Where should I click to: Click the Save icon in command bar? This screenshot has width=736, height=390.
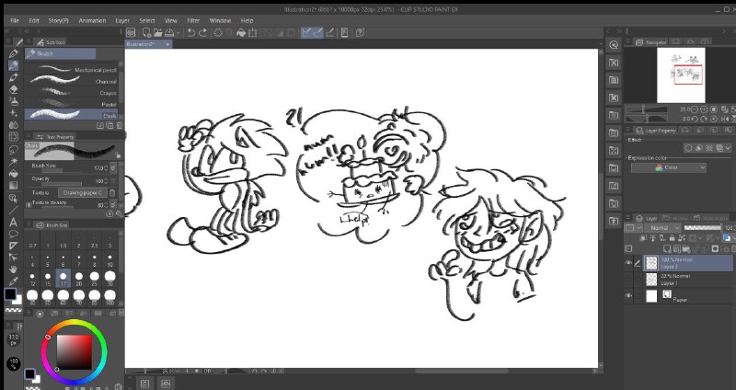(168, 32)
